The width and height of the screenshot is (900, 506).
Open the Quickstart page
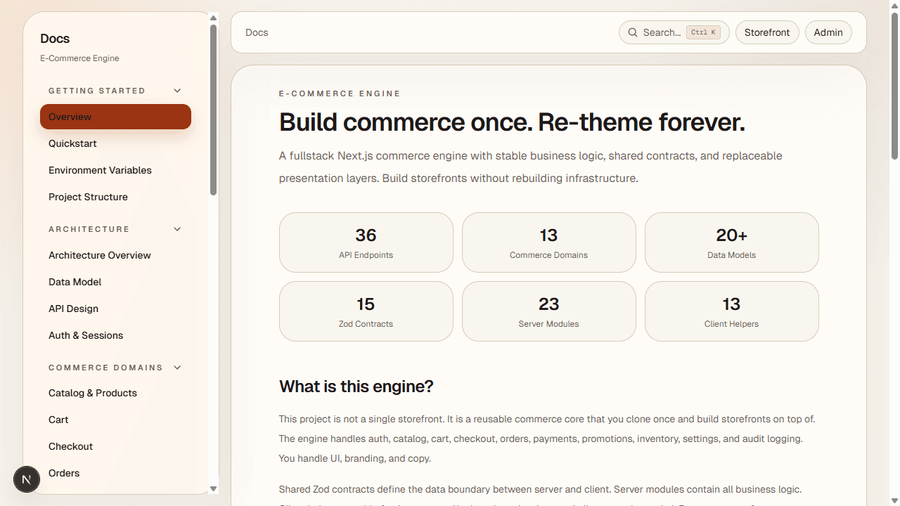point(115,143)
